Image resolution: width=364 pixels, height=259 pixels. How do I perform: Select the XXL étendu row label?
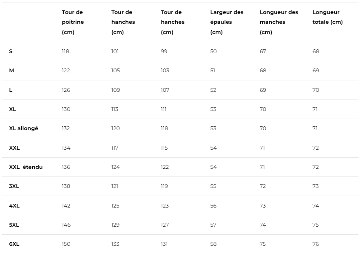[26, 167]
